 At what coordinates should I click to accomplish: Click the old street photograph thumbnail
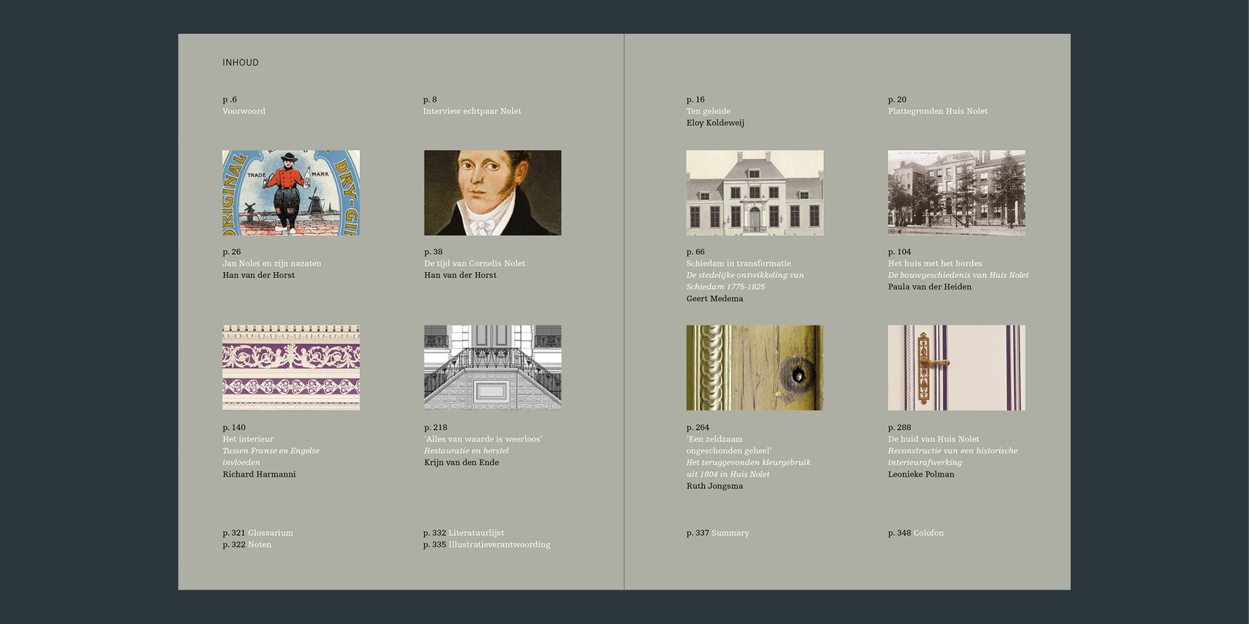[956, 192]
